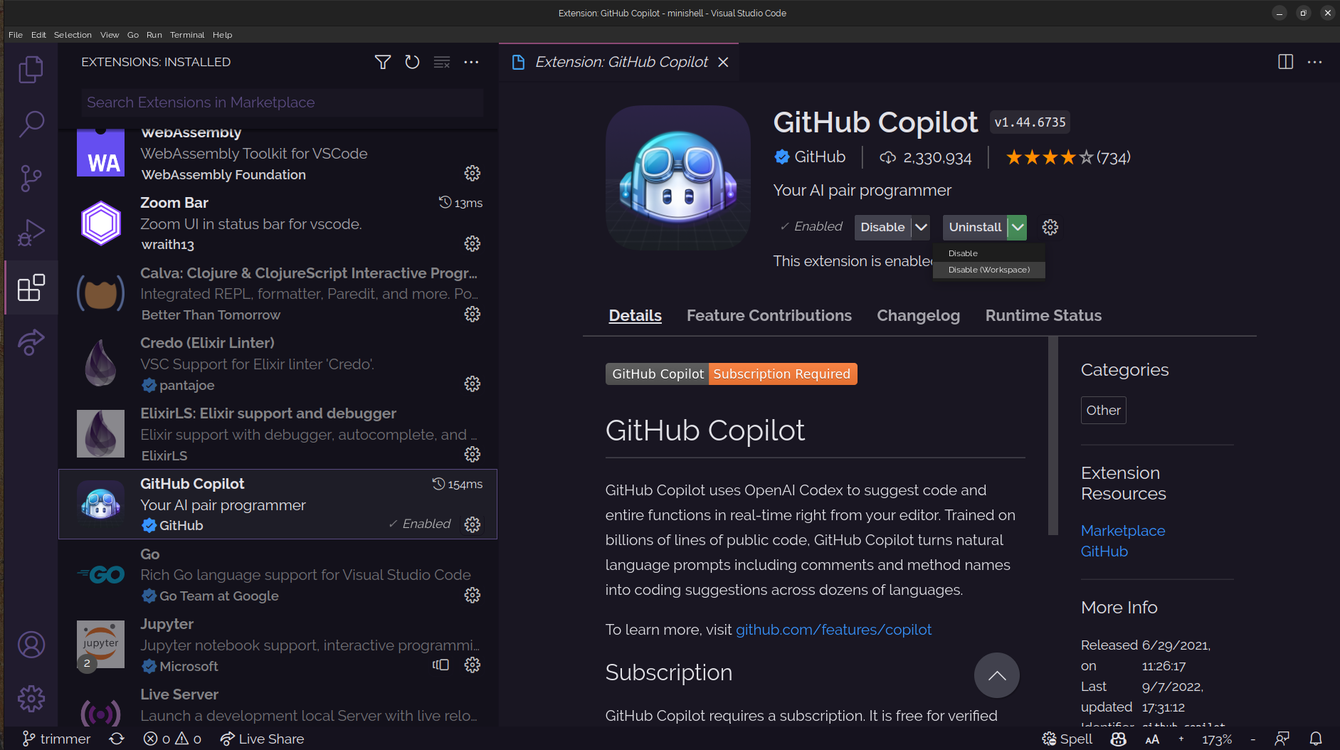Open the editor more actions ellipsis menu
Screen dimensions: 1340x750
(x=1314, y=62)
